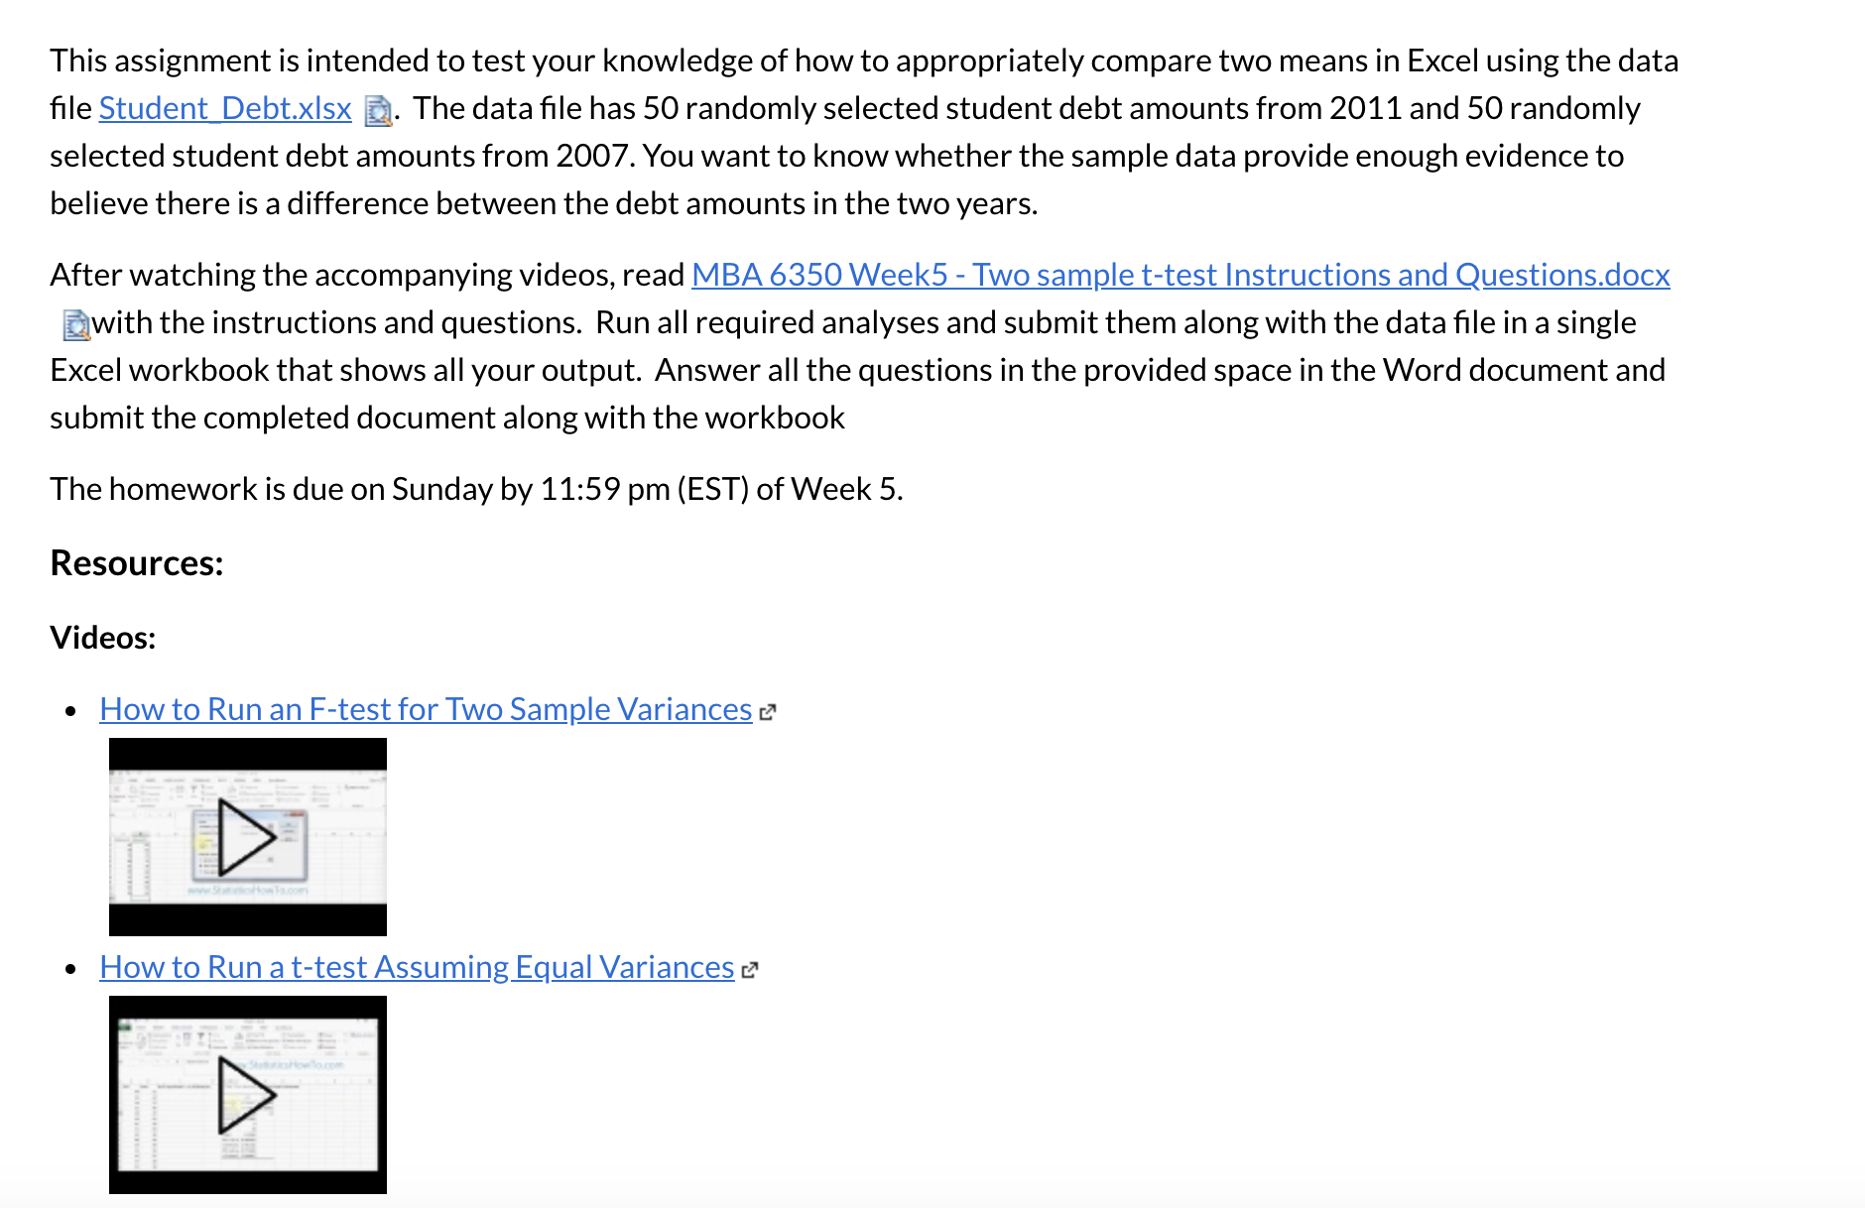Screen dimensions: 1865x1208
Task: Open the MBA 6350 Week5 instructions docx link
Action: 1181,275
